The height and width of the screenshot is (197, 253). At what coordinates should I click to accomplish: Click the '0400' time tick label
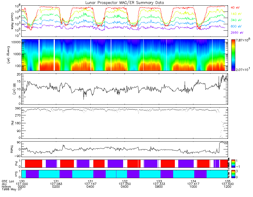coord(90,187)
